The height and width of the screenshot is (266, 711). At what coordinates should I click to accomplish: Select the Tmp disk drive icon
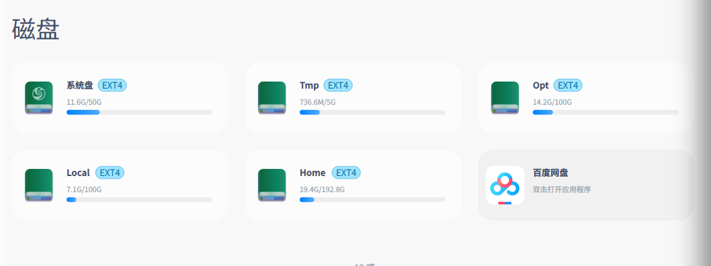pos(272,98)
